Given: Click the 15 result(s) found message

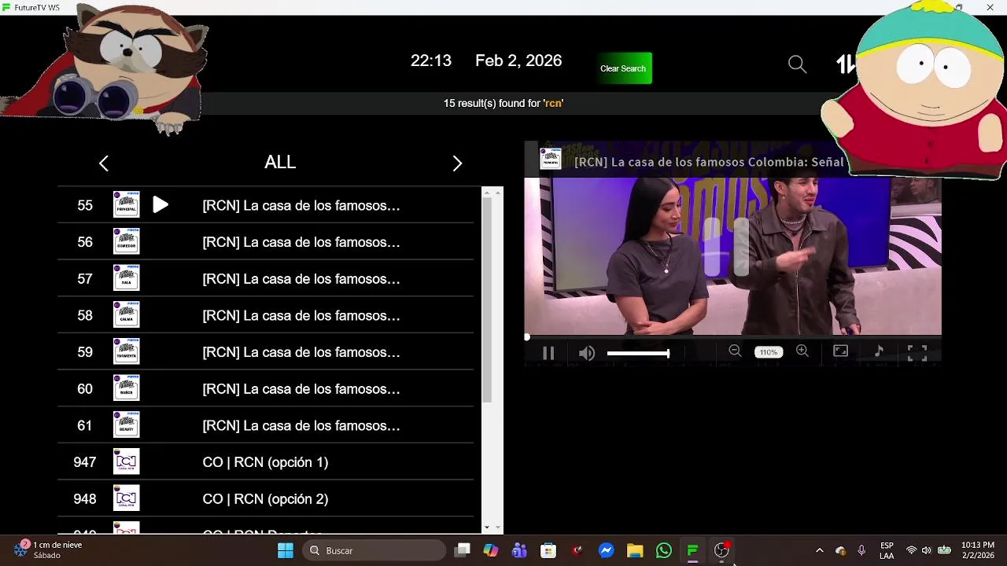Looking at the screenshot, I should coord(503,103).
